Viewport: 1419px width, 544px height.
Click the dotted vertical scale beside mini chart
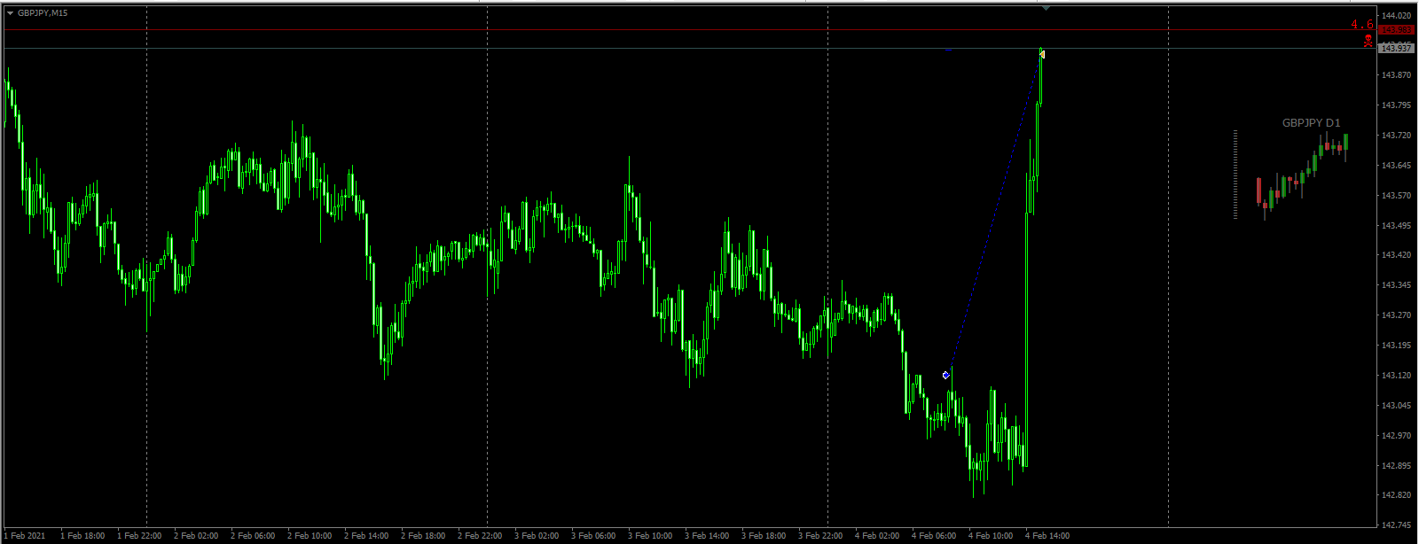click(1235, 175)
